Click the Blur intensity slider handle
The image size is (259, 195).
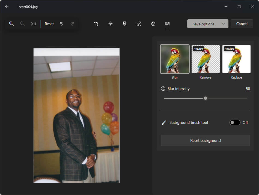[x=206, y=98]
